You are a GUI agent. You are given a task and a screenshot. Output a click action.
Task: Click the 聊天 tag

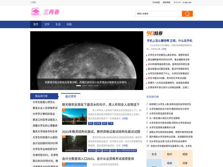(91, 123)
